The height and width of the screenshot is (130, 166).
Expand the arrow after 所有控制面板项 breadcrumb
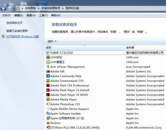coord(63,8)
